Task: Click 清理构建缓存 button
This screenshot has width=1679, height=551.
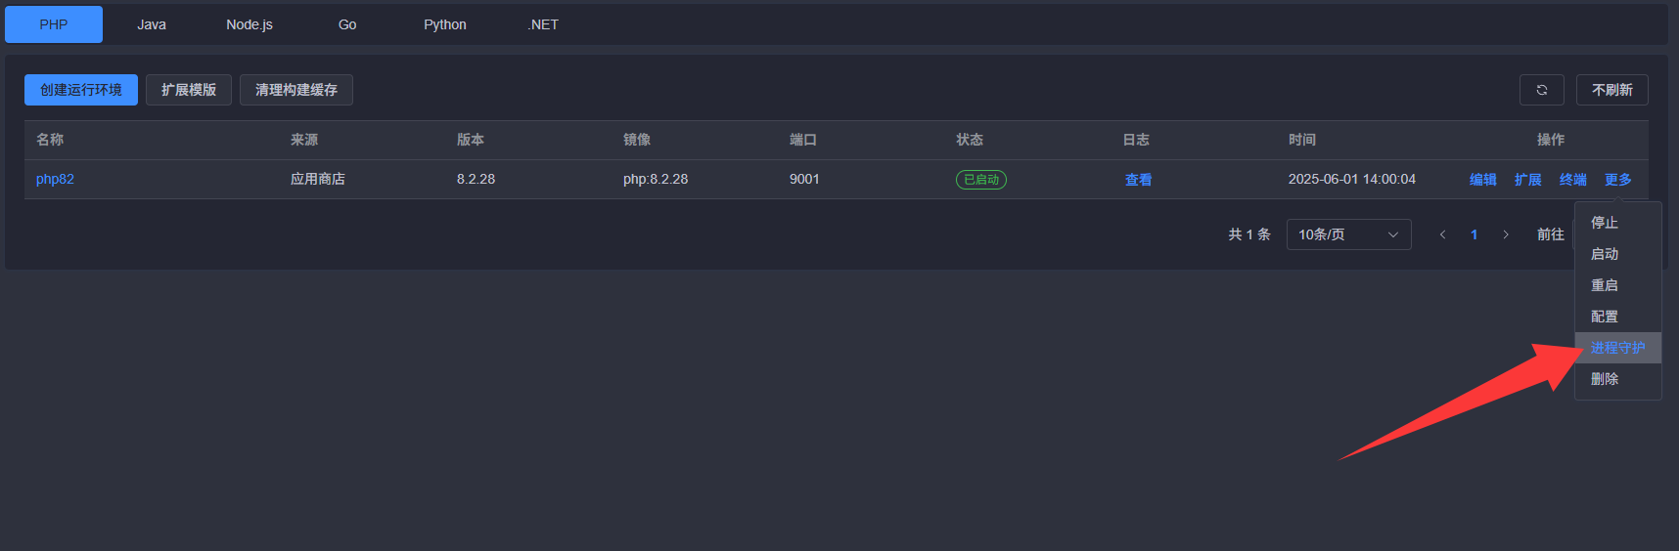Action: (x=296, y=90)
